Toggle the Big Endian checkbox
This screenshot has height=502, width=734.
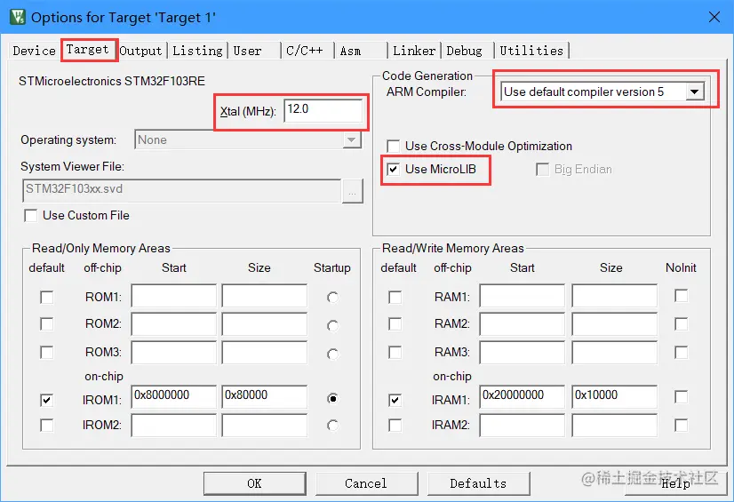click(543, 170)
